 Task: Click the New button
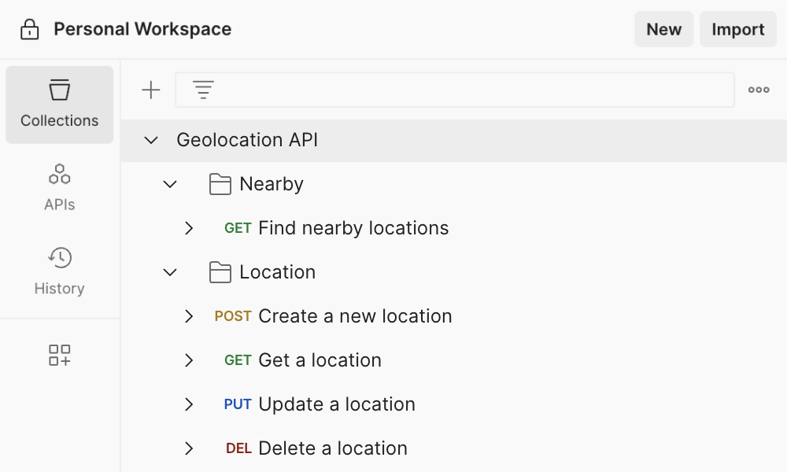pyautogui.click(x=663, y=29)
